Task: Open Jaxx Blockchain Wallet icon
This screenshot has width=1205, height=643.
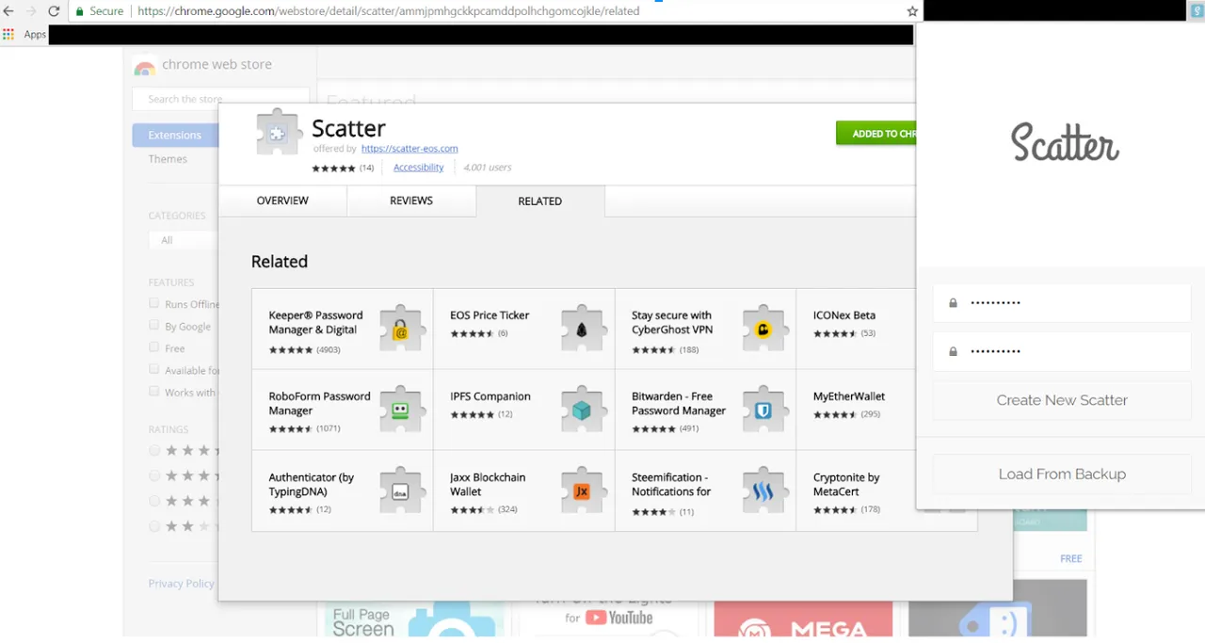Action: [x=583, y=490]
